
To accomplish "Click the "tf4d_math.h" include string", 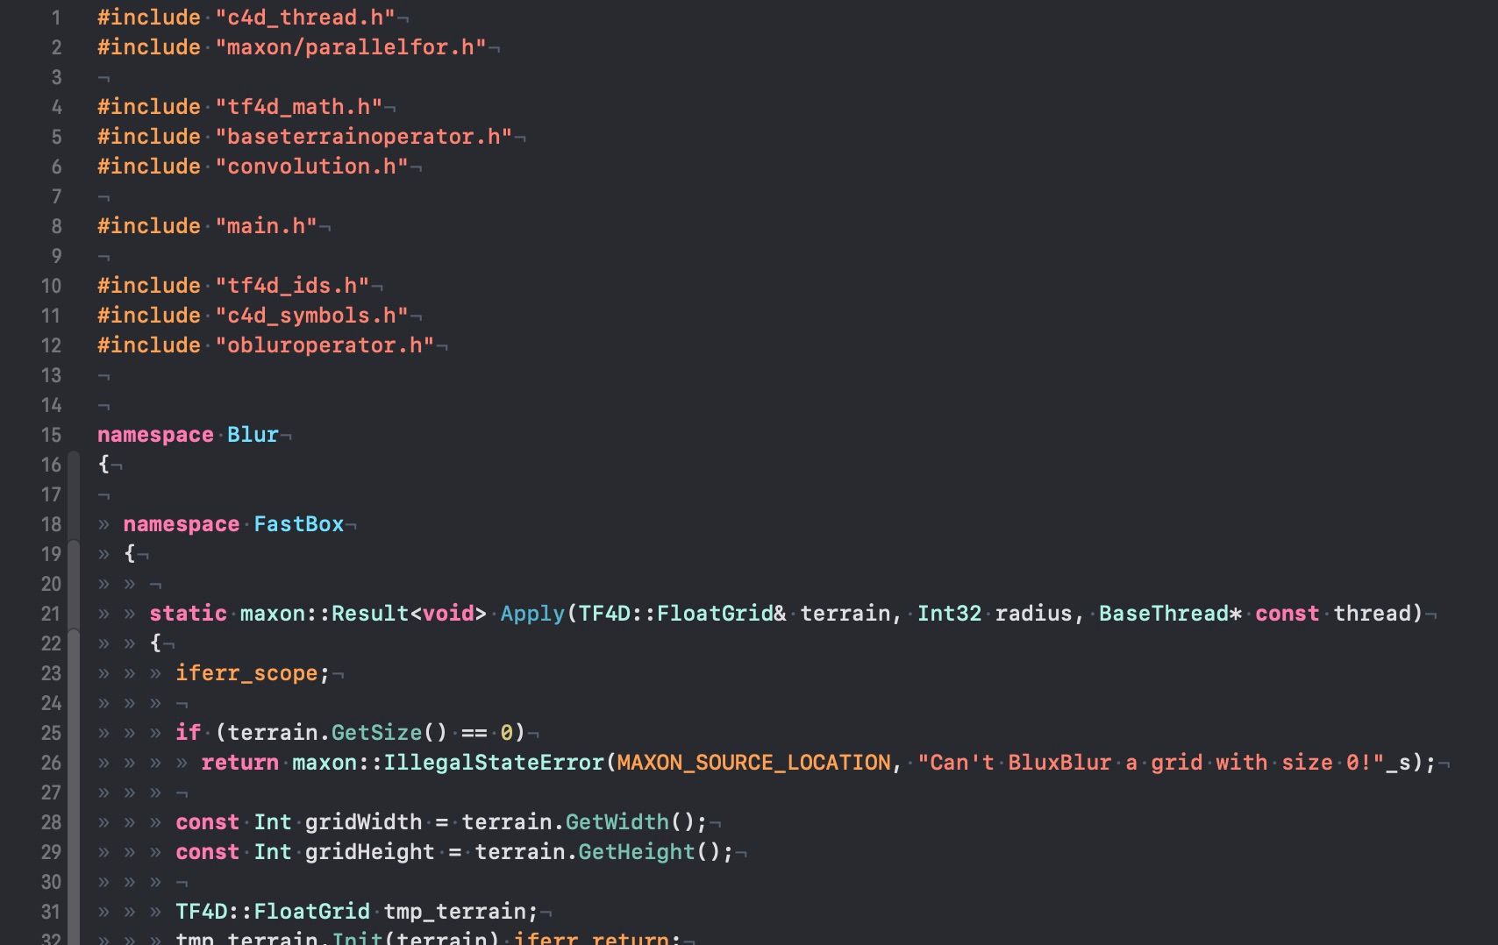I will click(x=299, y=107).
